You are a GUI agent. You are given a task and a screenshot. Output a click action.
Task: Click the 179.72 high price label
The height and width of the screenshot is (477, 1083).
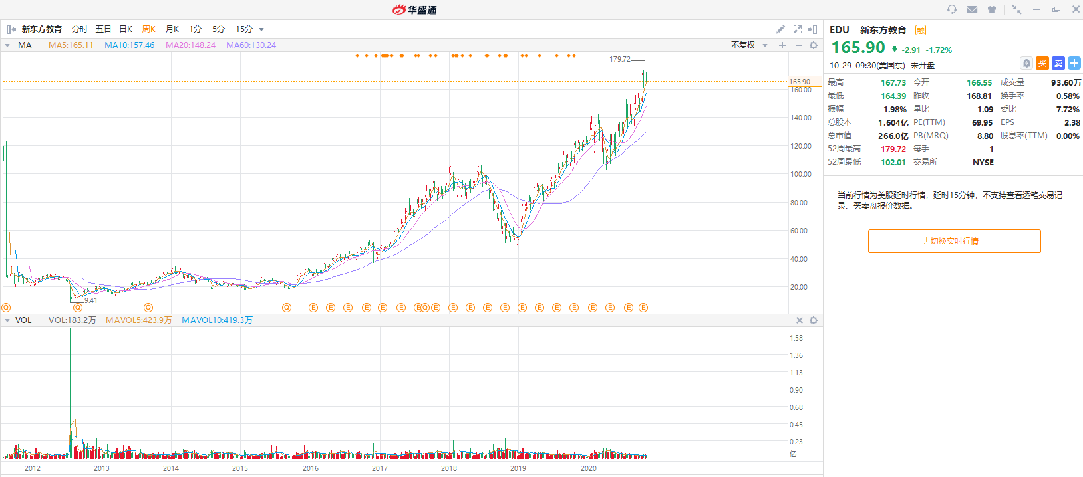coord(620,59)
